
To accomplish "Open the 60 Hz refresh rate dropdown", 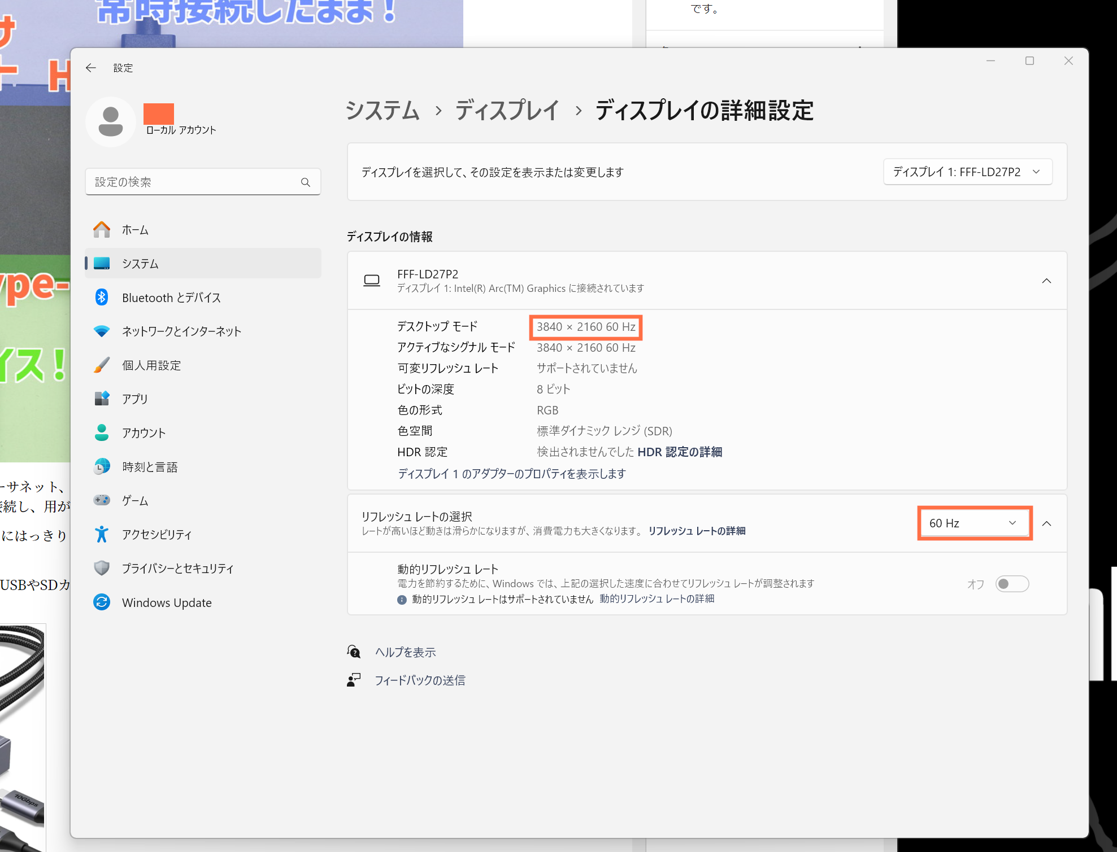I will [x=974, y=523].
